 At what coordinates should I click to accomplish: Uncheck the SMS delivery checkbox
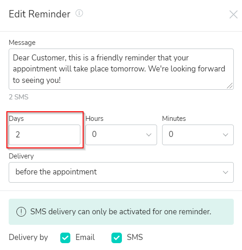click(x=116, y=238)
